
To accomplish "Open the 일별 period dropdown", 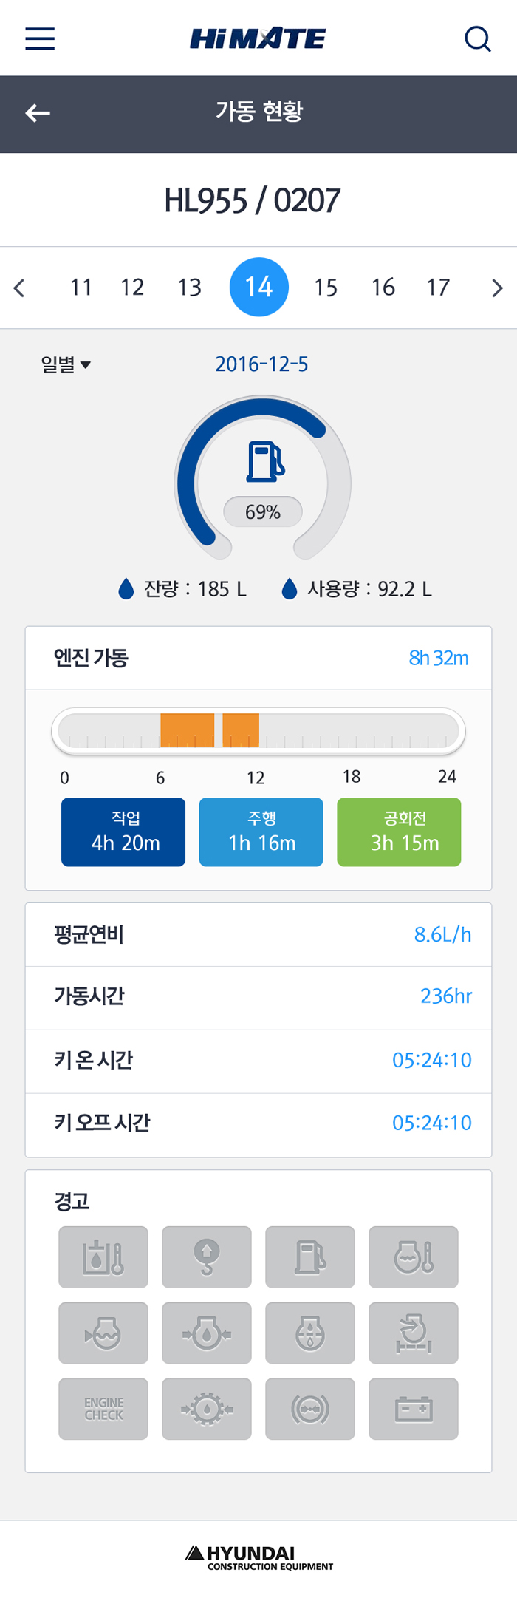I will click(65, 364).
